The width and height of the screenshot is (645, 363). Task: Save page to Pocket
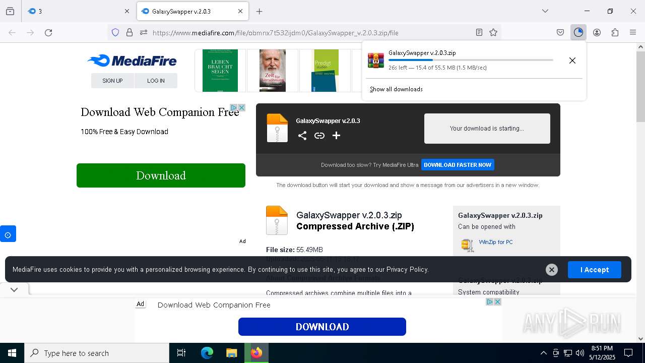click(560, 32)
